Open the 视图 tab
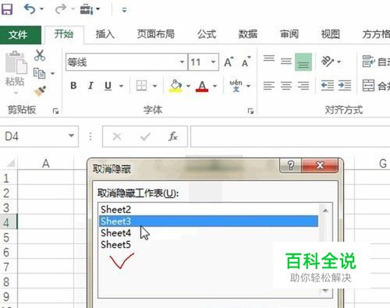The width and height of the screenshot is (390, 308). pyautogui.click(x=330, y=34)
